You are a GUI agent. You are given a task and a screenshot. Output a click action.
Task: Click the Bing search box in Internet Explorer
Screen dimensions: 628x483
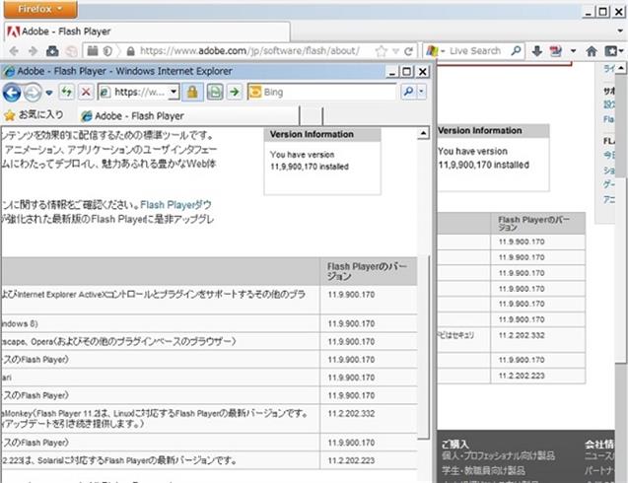322,92
